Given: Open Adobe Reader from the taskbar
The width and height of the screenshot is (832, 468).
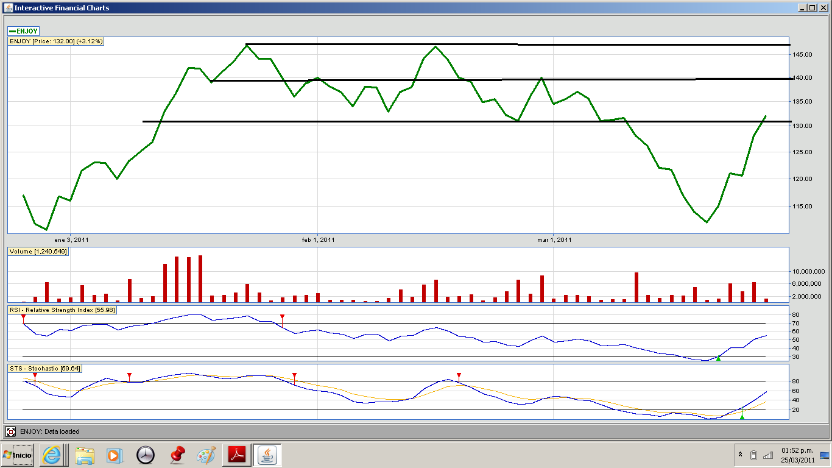Looking at the screenshot, I should tap(236, 455).
